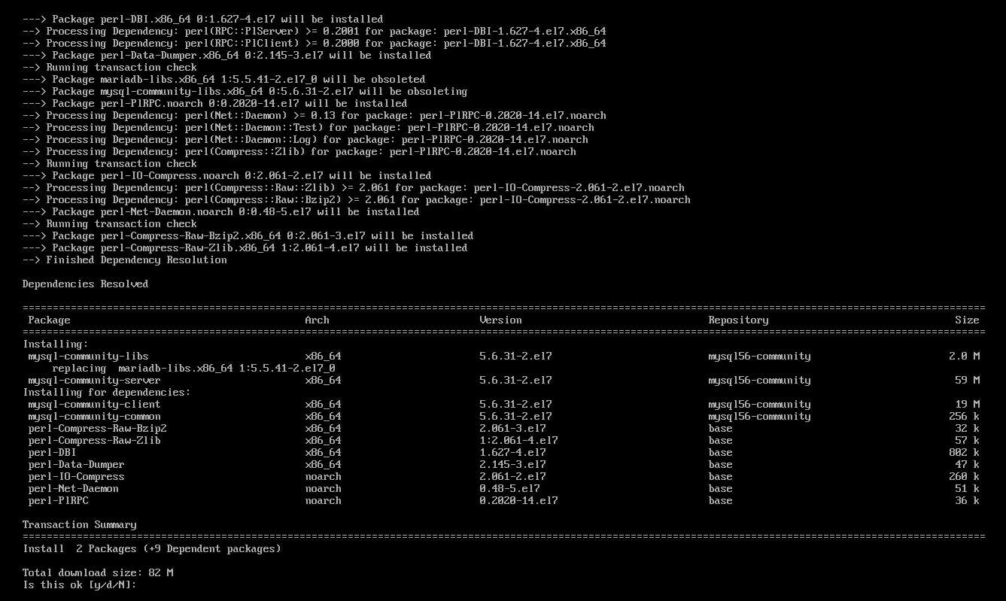Click version 2.145-3.el7 of perl-Data-Dumper
Image resolution: width=1006 pixels, height=601 pixels.
click(513, 464)
